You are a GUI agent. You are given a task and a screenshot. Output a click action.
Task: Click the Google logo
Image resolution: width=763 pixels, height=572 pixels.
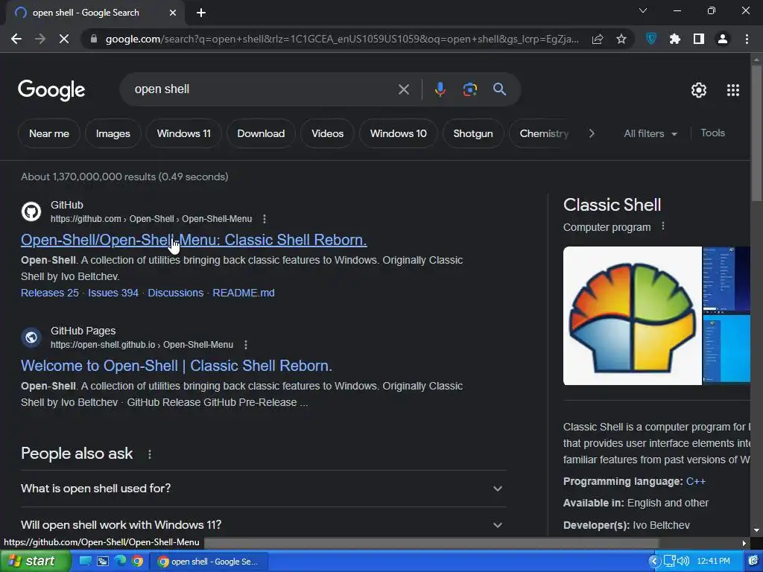(51, 90)
